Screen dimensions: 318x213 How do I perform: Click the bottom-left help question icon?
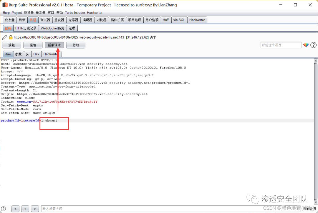coord(4,209)
